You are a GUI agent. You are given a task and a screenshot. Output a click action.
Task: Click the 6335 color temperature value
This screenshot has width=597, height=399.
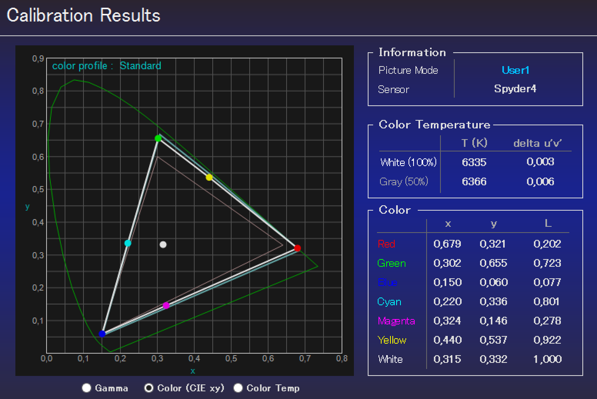click(474, 162)
